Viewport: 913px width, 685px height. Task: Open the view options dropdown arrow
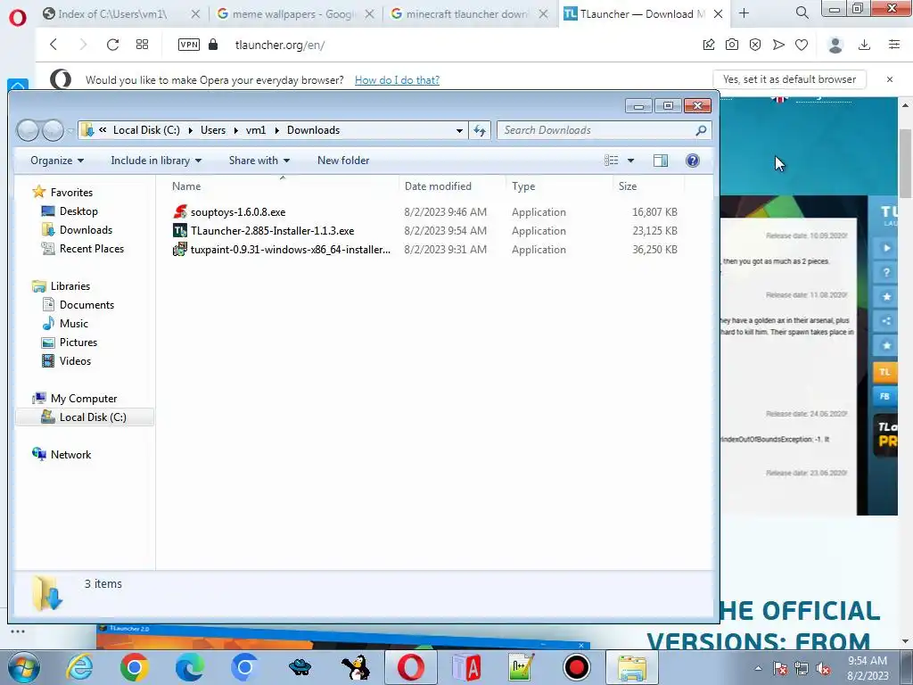[630, 161]
